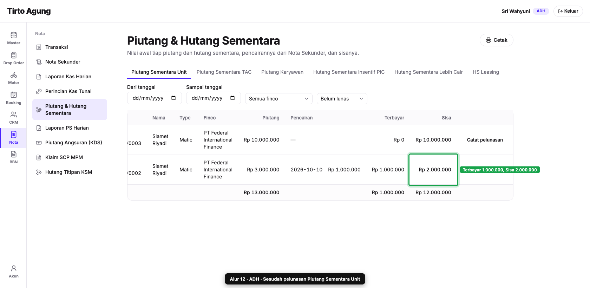
Task: Click the Piutang column header
Action: point(271,118)
